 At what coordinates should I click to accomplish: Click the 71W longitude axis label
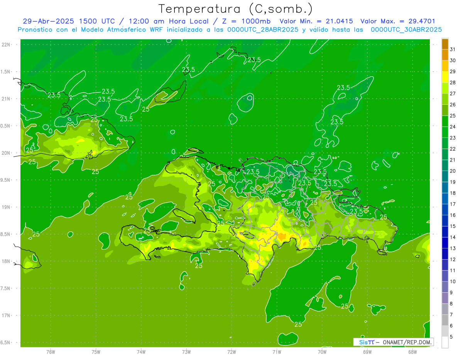(277, 352)
